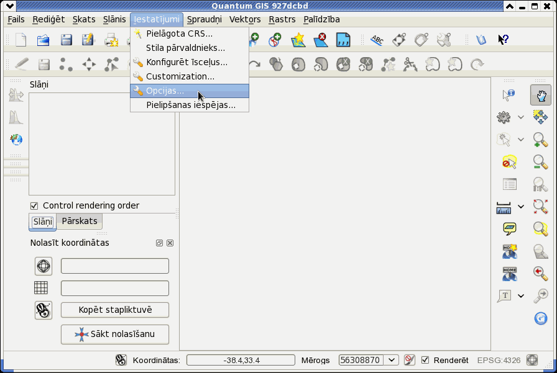Image resolution: width=557 pixels, height=373 pixels.
Task: Click the New Shapefile Layer star icon
Action: coord(298,40)
